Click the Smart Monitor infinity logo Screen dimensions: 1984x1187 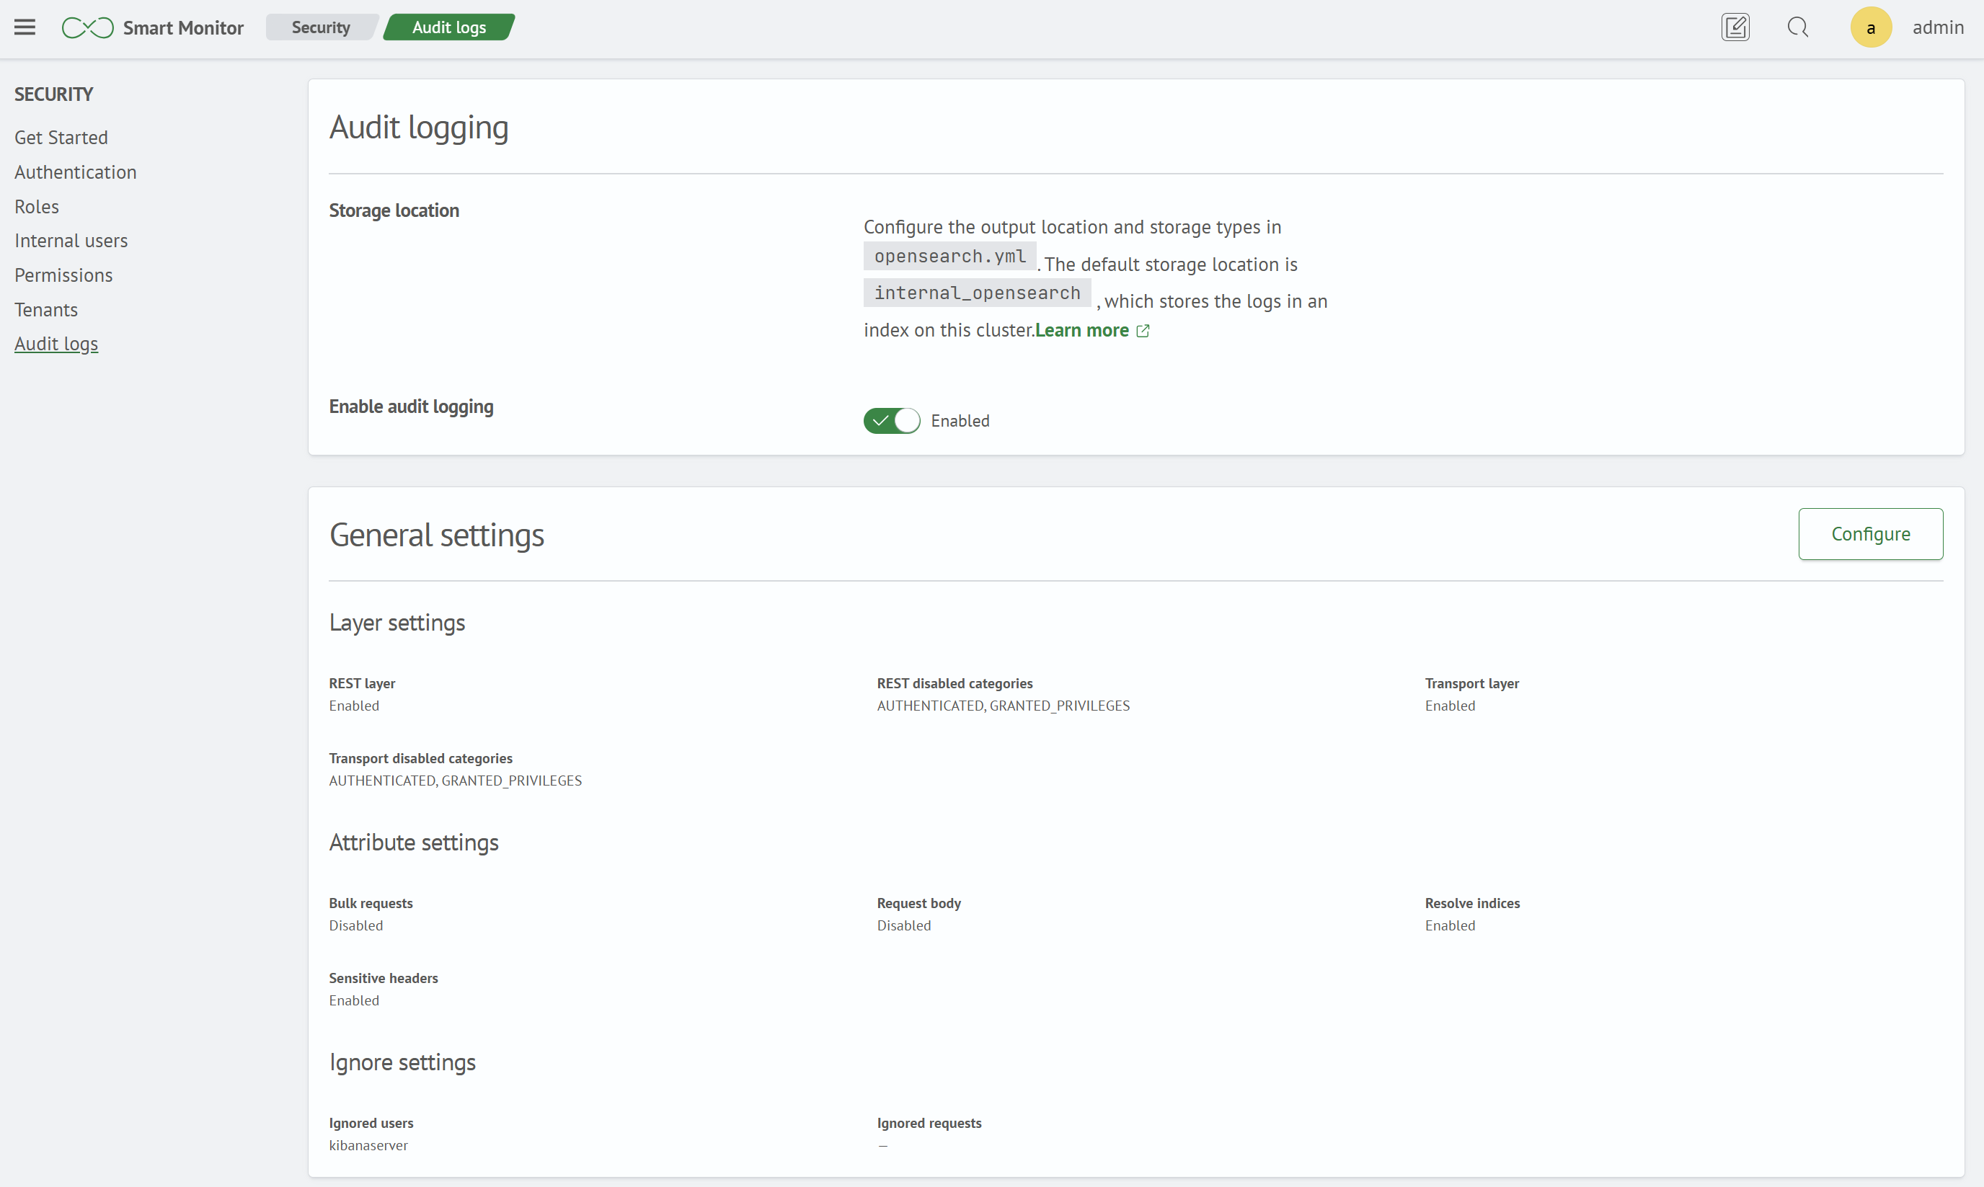tap(88, 28)
